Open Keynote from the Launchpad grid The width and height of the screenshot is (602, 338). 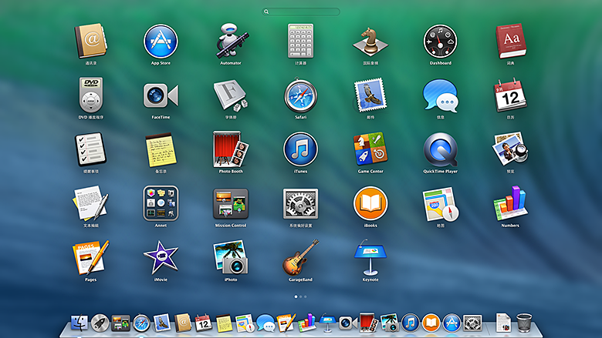370,258
